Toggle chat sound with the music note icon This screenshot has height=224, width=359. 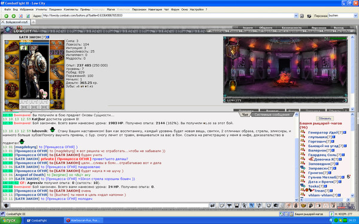click(259, 205)
